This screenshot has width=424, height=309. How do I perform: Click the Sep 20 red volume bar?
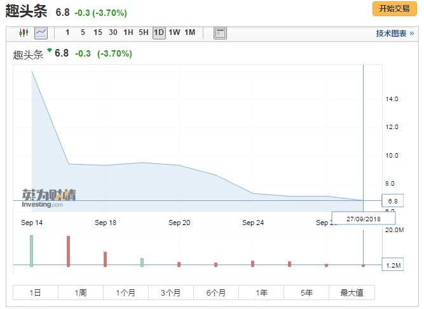(x=179, y=264)
